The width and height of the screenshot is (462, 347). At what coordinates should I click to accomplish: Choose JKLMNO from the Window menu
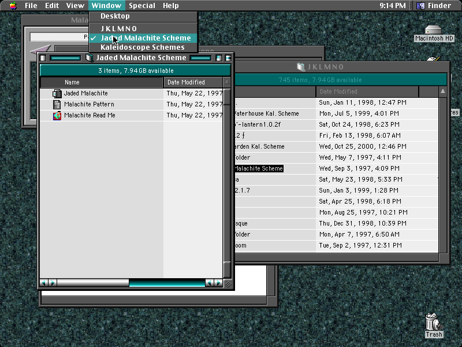[143, 28]
